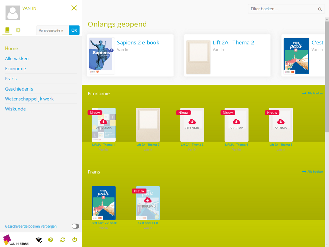Click Lift 2A - Thema 3 title text
The image size is (329, 247).
tap(192, 145)
